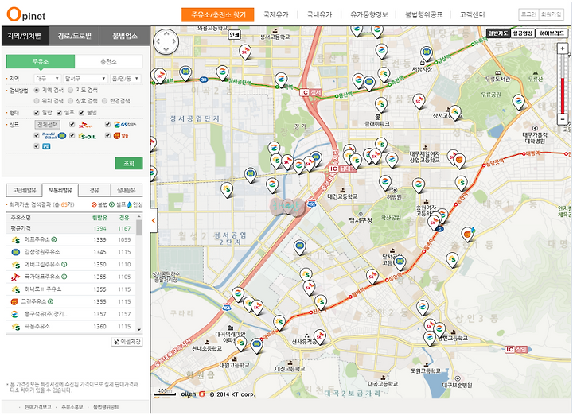Select the S-OIL marker above 클래비파크

coord(381,104)
